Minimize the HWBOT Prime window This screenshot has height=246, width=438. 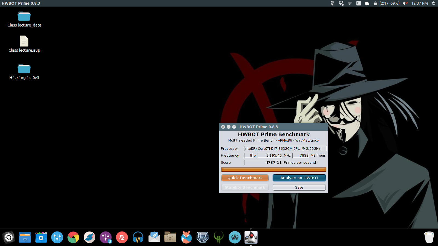(229, 127)
